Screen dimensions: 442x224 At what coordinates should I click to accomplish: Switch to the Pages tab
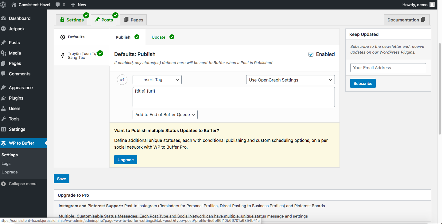(134, 20)
